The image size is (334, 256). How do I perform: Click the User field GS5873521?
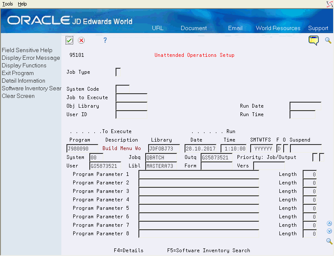[105, 166]
